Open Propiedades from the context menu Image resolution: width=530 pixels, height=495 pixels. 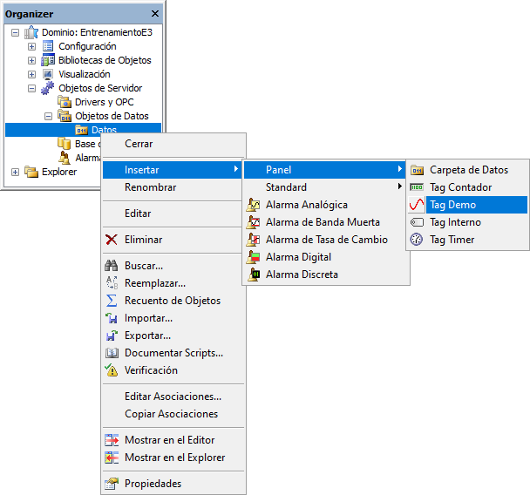coord(153,484)
